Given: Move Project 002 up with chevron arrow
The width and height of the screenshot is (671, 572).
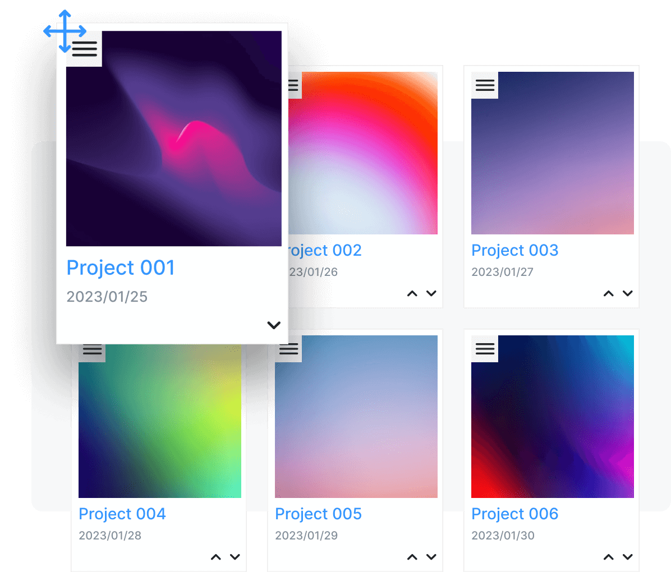Looking at the screenshot, I should (412, 293).
